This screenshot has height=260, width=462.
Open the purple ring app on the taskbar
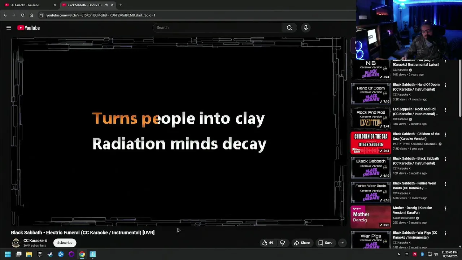[71, 254]
